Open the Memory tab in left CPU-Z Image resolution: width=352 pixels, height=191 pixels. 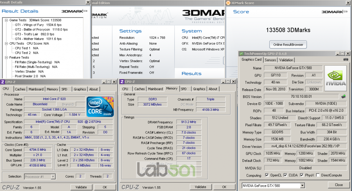click(52, 89)
